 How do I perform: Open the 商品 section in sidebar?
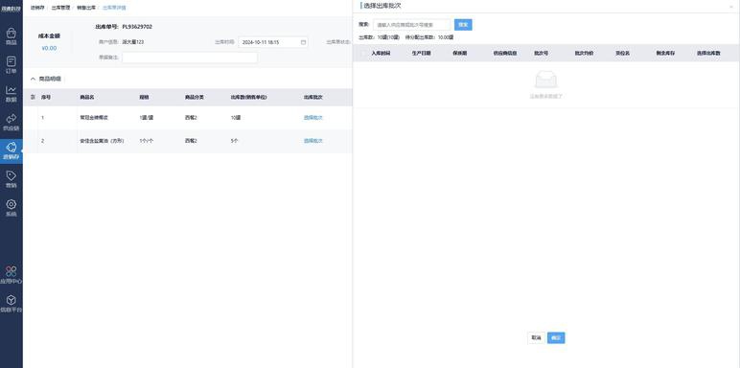(x=12, y=36)
